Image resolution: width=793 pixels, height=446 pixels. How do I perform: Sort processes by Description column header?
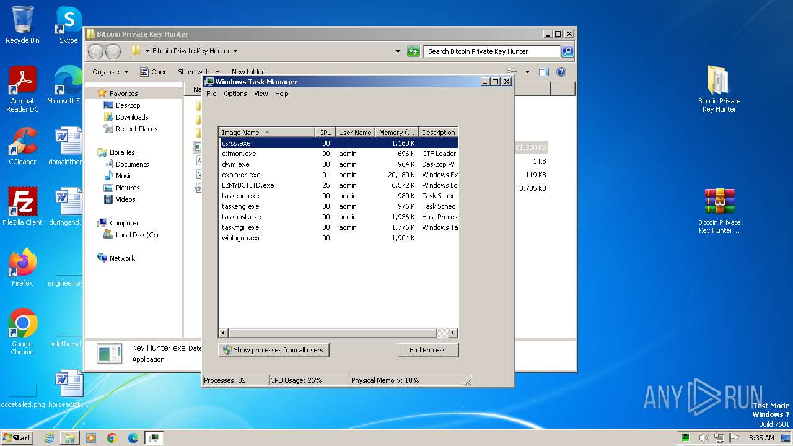tap(439, 133)
